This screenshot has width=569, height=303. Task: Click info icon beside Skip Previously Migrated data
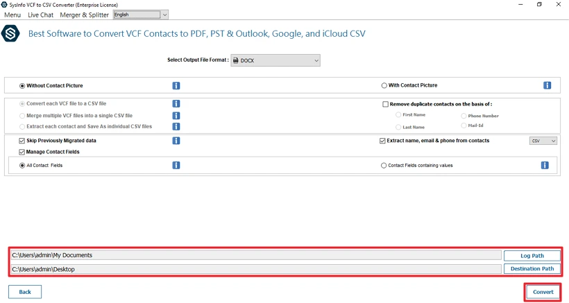click(176, 141)
